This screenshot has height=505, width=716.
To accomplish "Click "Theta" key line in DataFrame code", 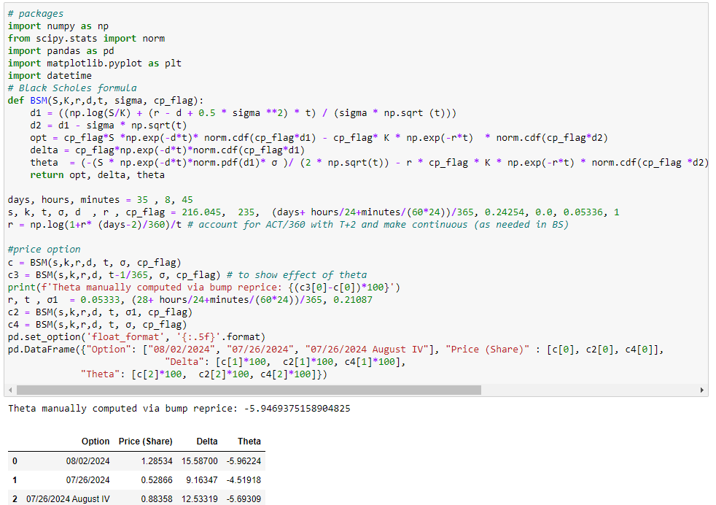I will point(204,374).
